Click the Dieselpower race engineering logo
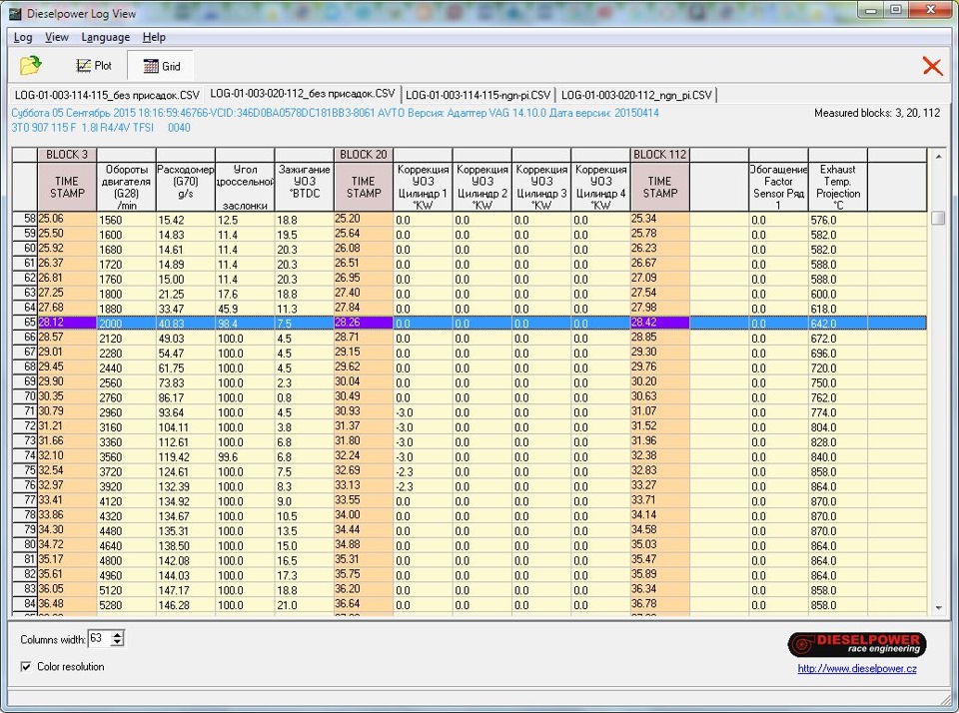 (856, 644)
